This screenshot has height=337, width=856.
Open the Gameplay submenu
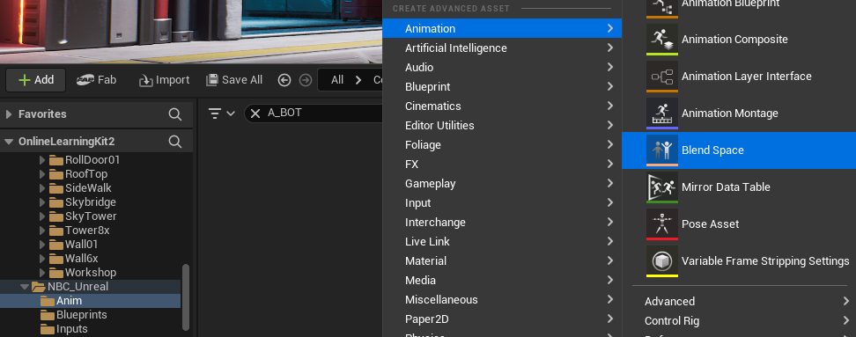502,183
